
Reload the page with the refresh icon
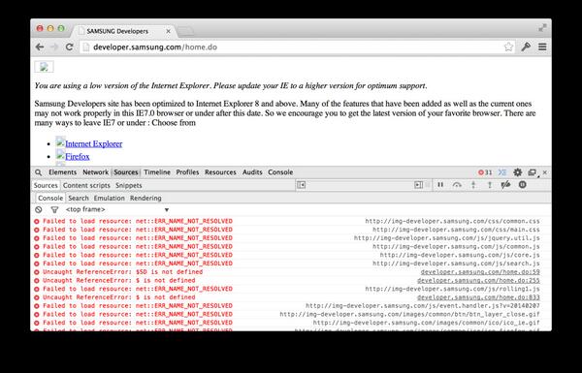pos(69,47)
